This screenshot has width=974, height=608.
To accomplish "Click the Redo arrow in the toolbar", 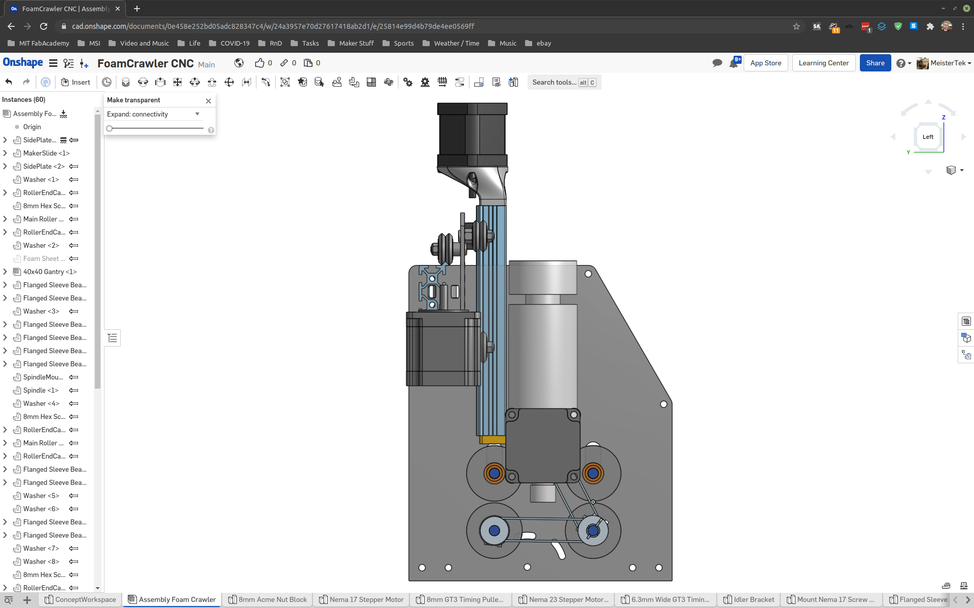I will coord(26,82).
